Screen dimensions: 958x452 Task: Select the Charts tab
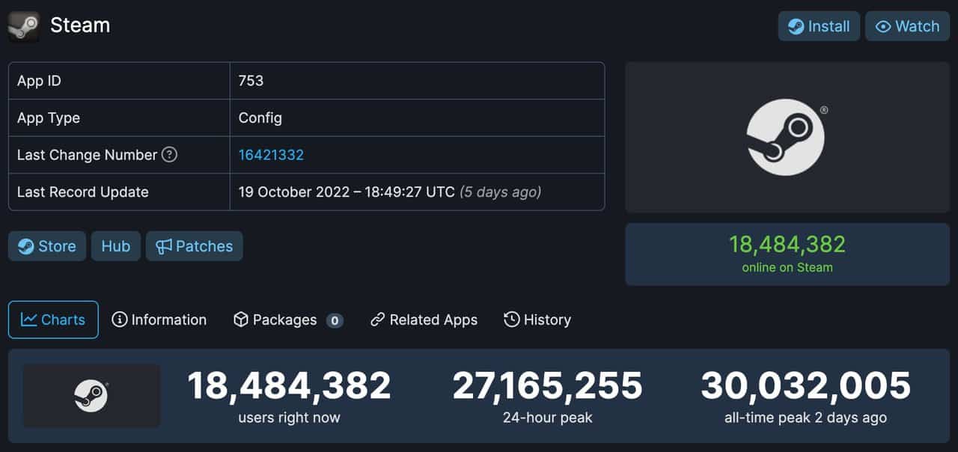[x=53, y=320]
